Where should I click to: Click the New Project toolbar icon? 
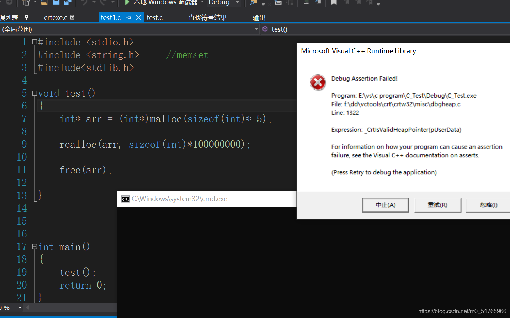click(26, 2)
